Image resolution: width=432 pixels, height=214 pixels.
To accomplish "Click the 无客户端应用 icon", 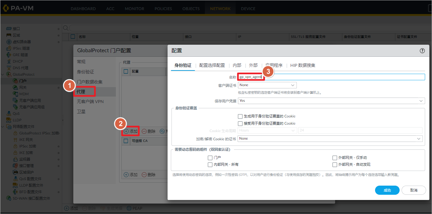I will (15, 100).
